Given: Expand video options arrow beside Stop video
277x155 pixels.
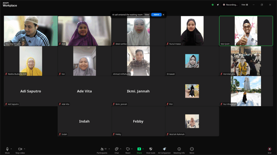Looking at the screenshot, I should coord(25,149).
